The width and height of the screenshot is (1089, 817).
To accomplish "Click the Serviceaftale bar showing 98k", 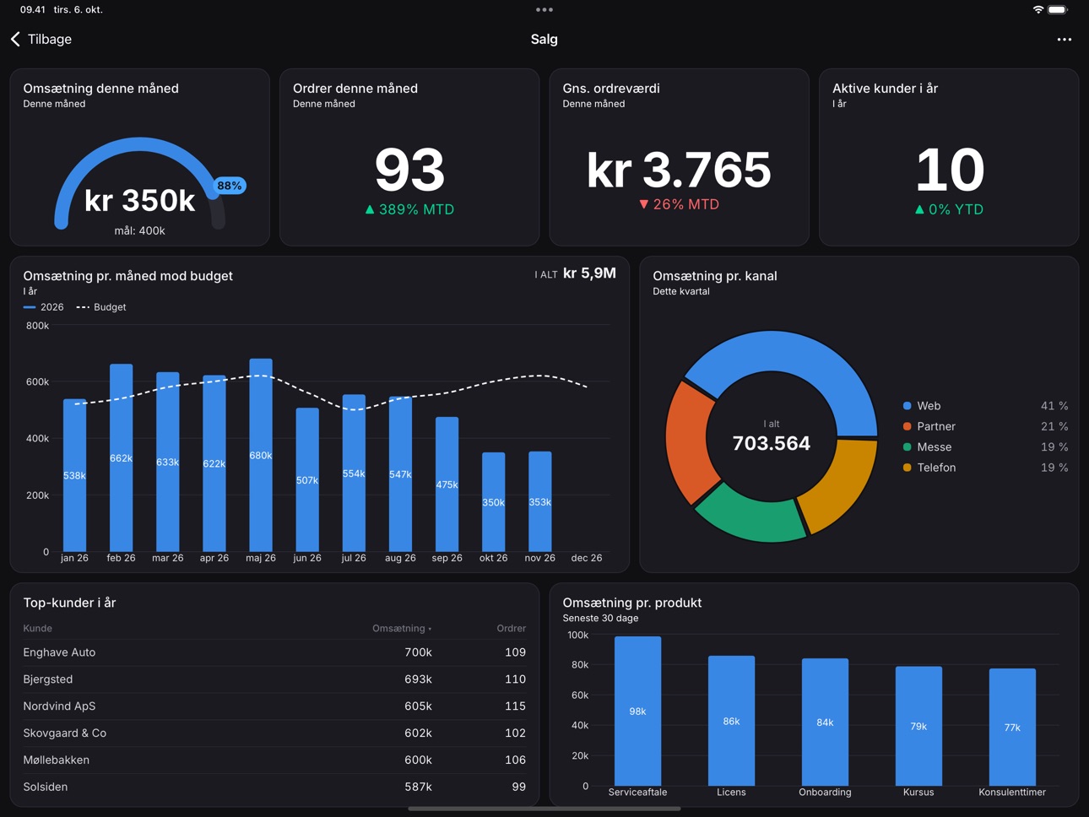I will [x=637, y=711].
